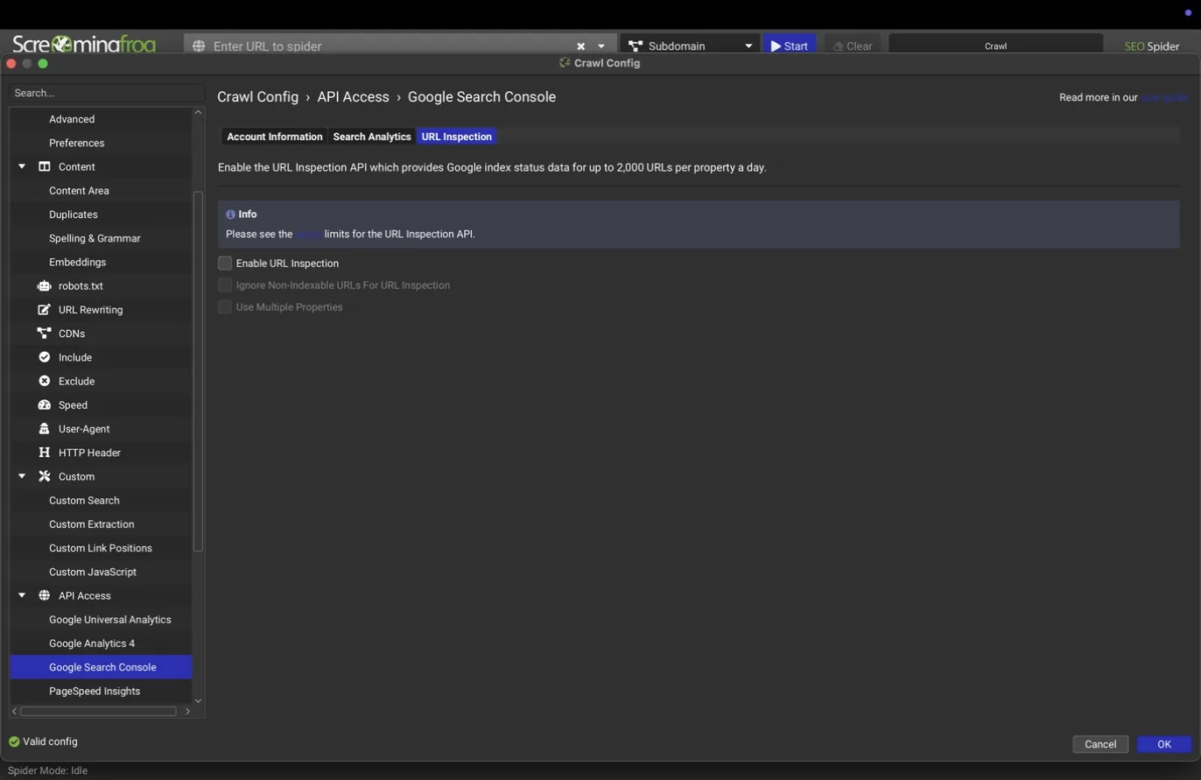Switch to Search Analytics tab
Viewport: 1201px width, 780px height.
372,137
